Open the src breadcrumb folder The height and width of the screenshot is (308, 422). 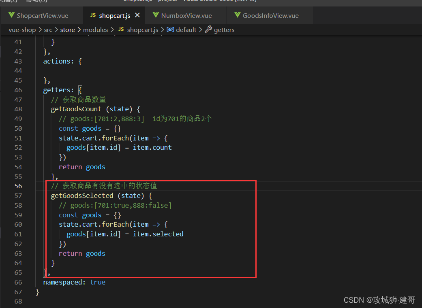click(x=48, y=30)
